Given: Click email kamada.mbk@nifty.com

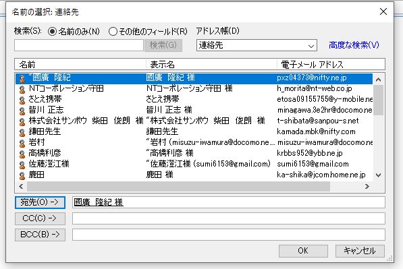Looking at the screenshot, I should click(316, 131).
